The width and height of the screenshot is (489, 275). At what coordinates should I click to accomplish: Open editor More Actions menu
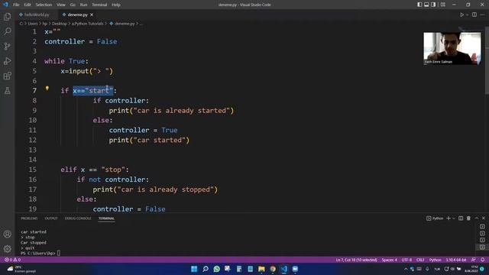(482, 15)
